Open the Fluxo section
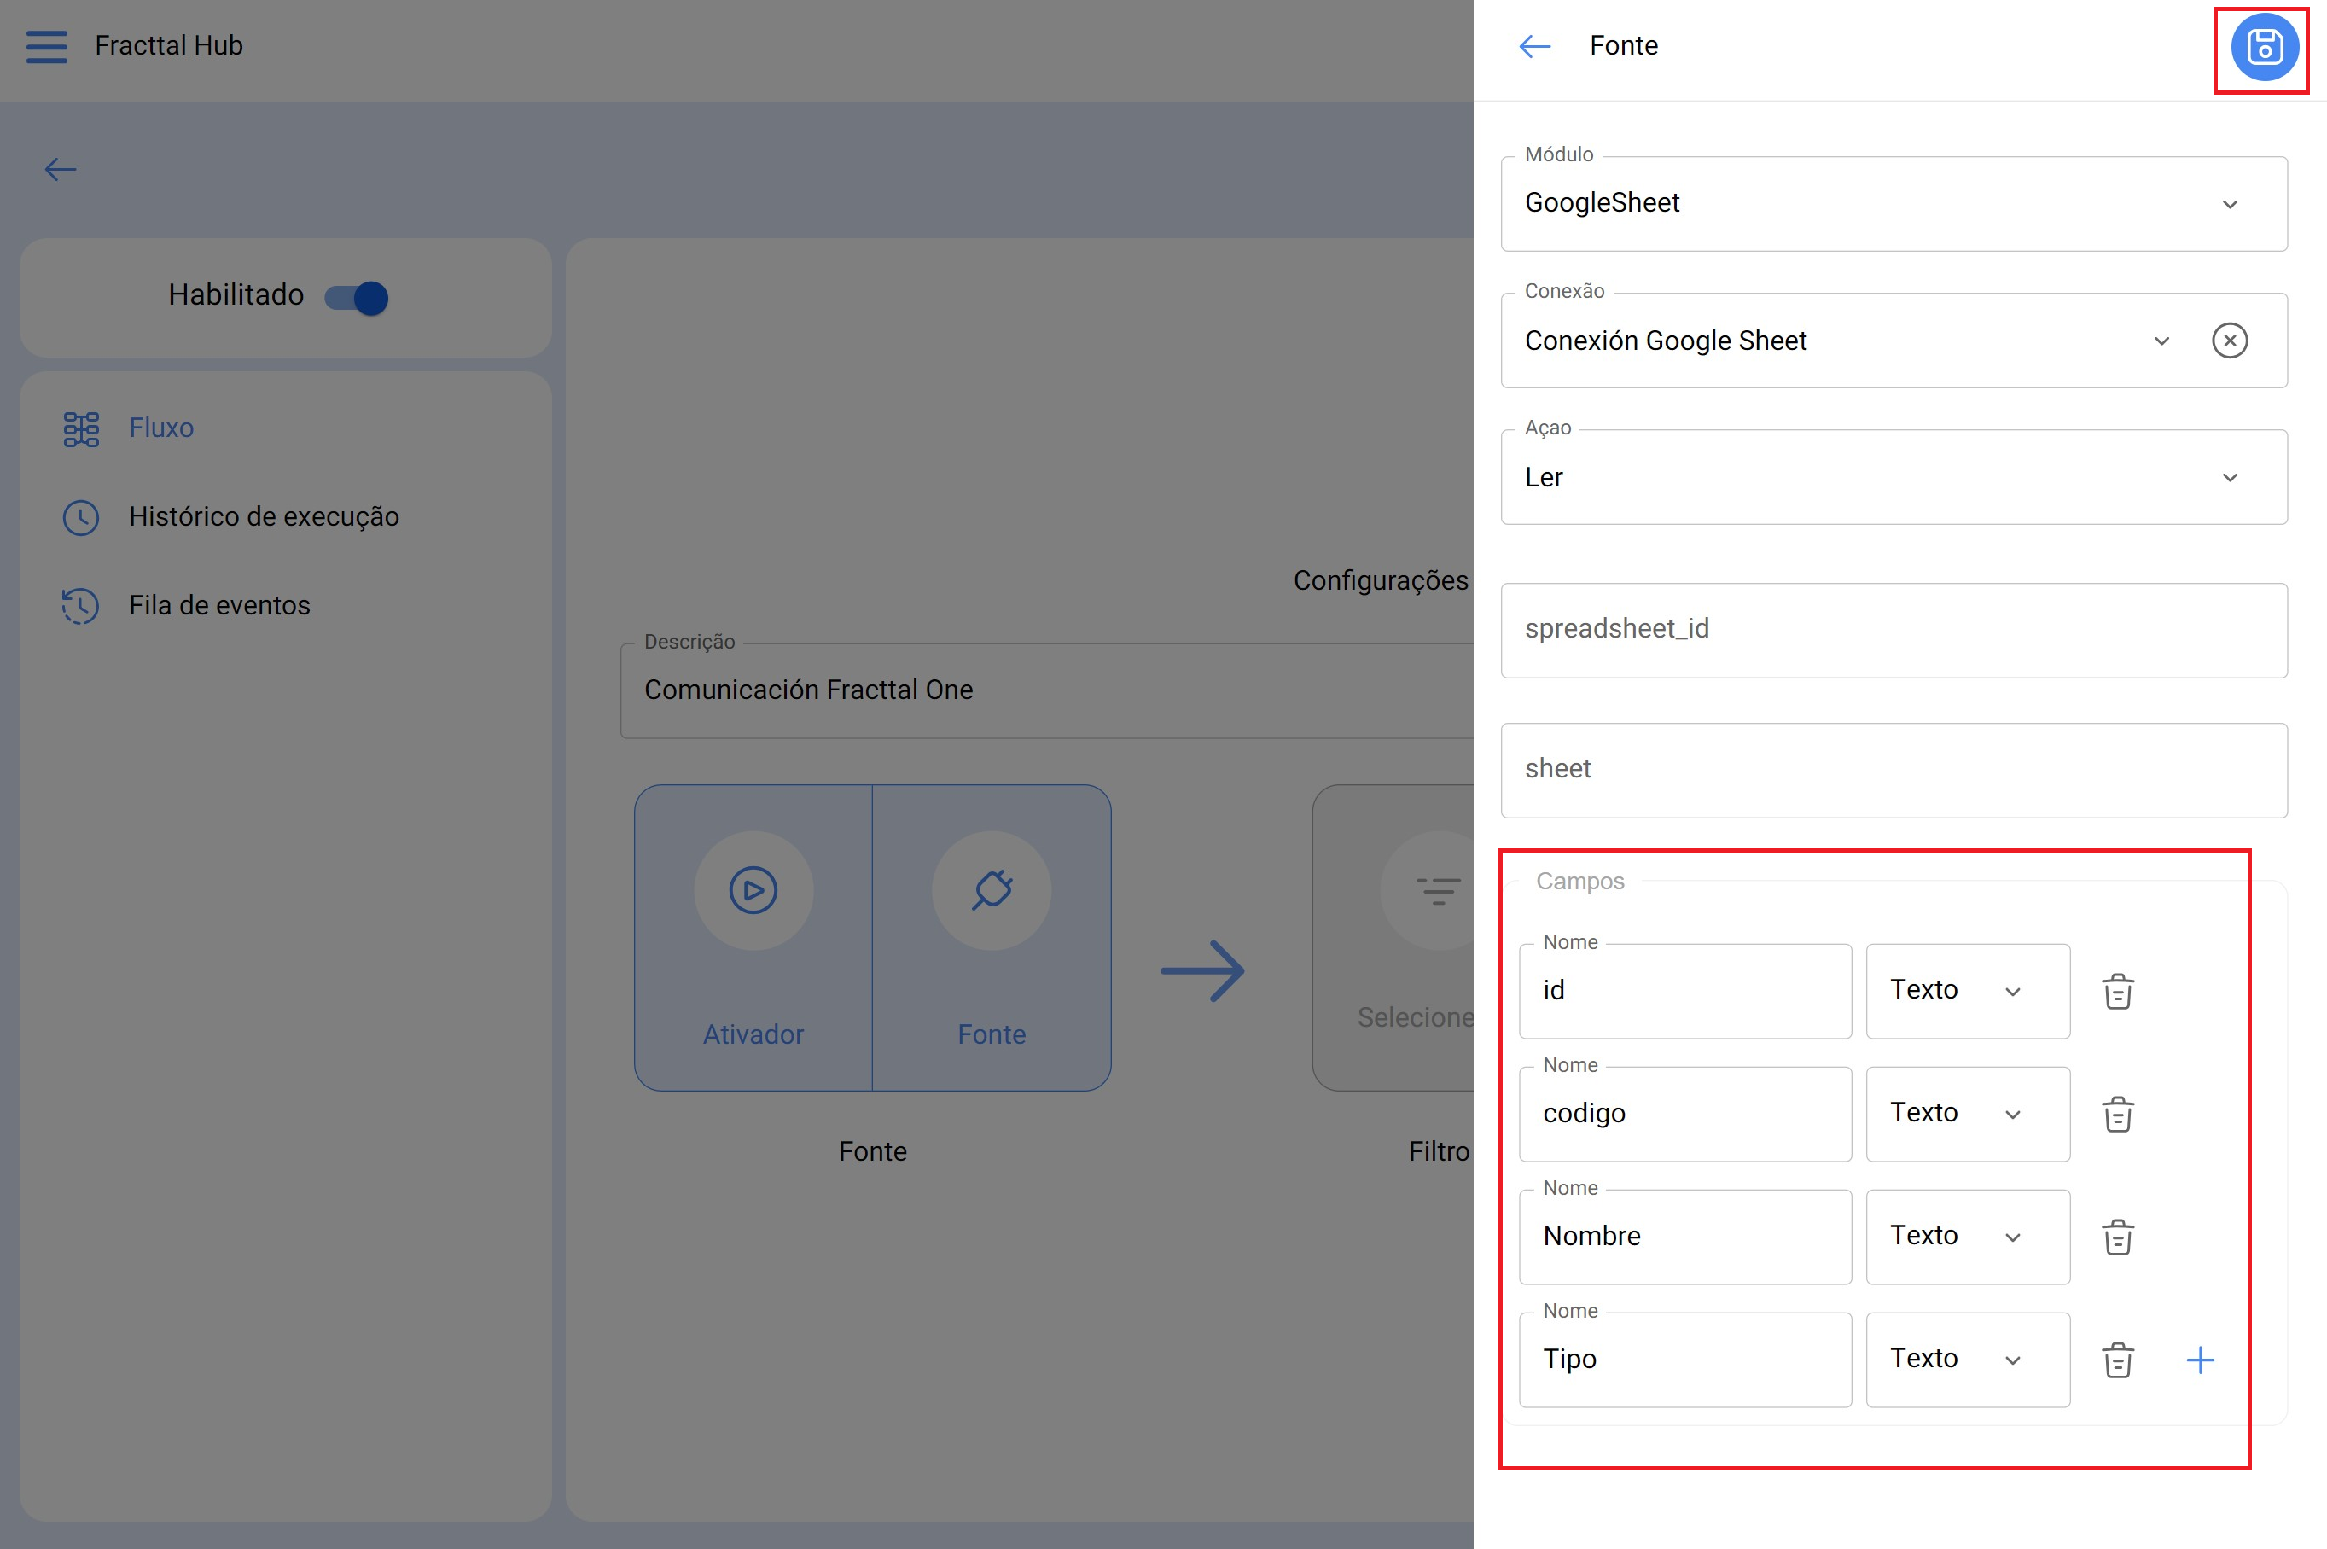Screen dimensions: 2327x1549 [161, 428]
